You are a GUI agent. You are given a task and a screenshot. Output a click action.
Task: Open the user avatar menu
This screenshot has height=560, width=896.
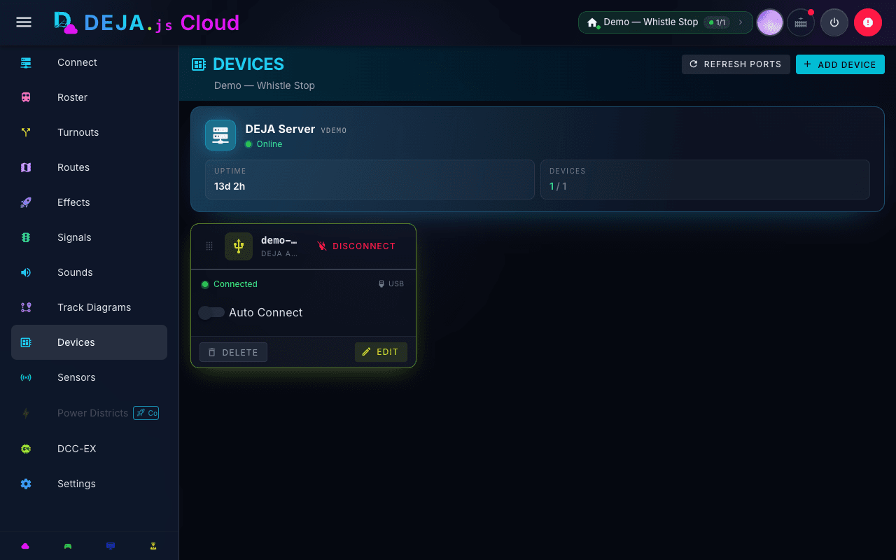[x=770, y=22]
